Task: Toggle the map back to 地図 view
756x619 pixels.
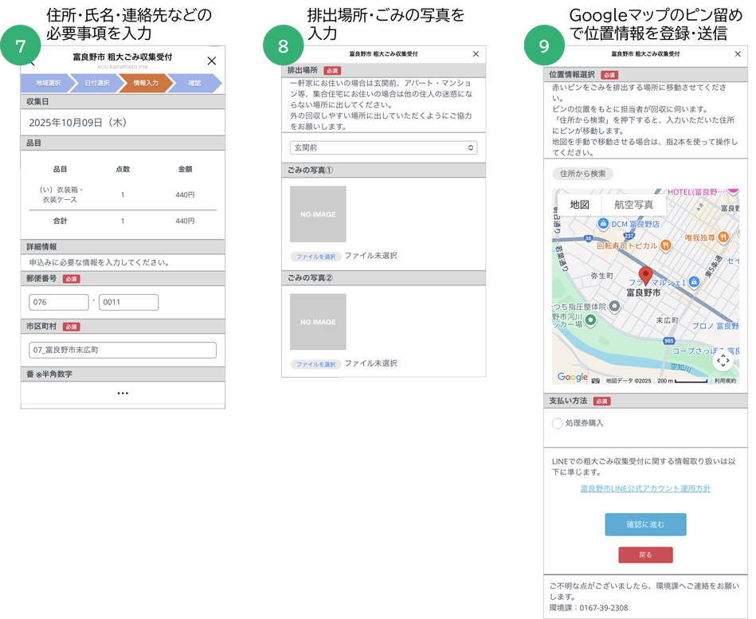Action: click(581, 204)
